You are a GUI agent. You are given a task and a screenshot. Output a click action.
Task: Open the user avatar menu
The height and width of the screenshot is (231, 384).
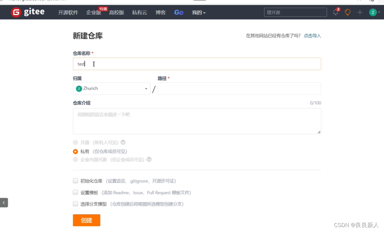pos(373,12)
